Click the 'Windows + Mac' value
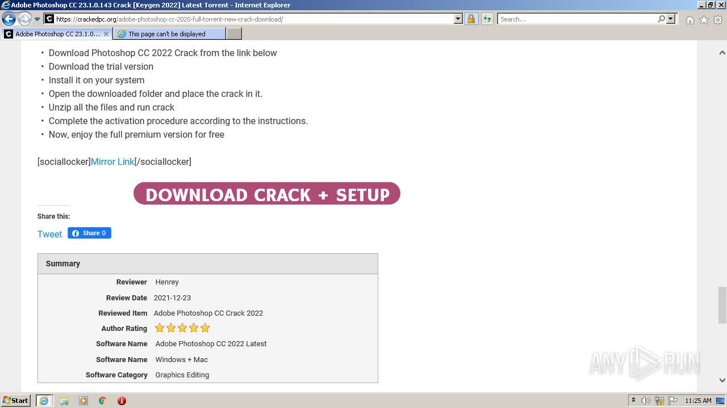 point(181,359)
